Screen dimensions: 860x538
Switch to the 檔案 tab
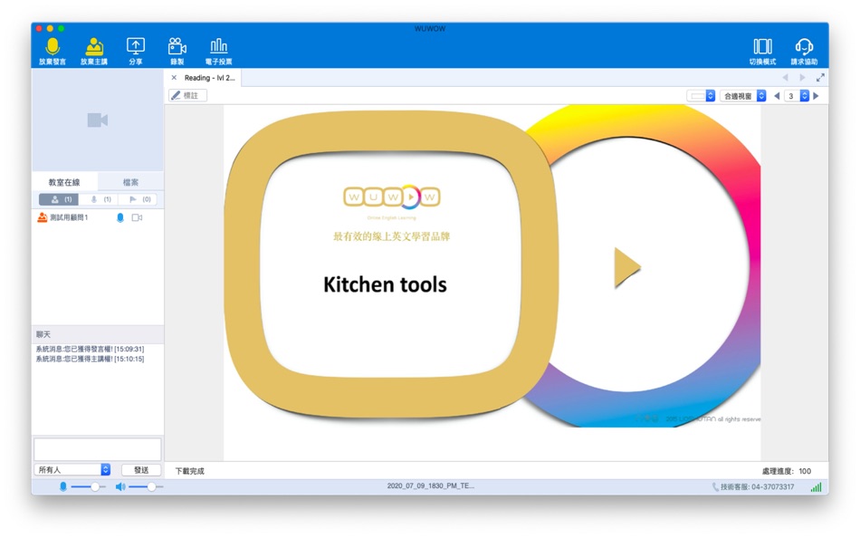click(130, 182)
